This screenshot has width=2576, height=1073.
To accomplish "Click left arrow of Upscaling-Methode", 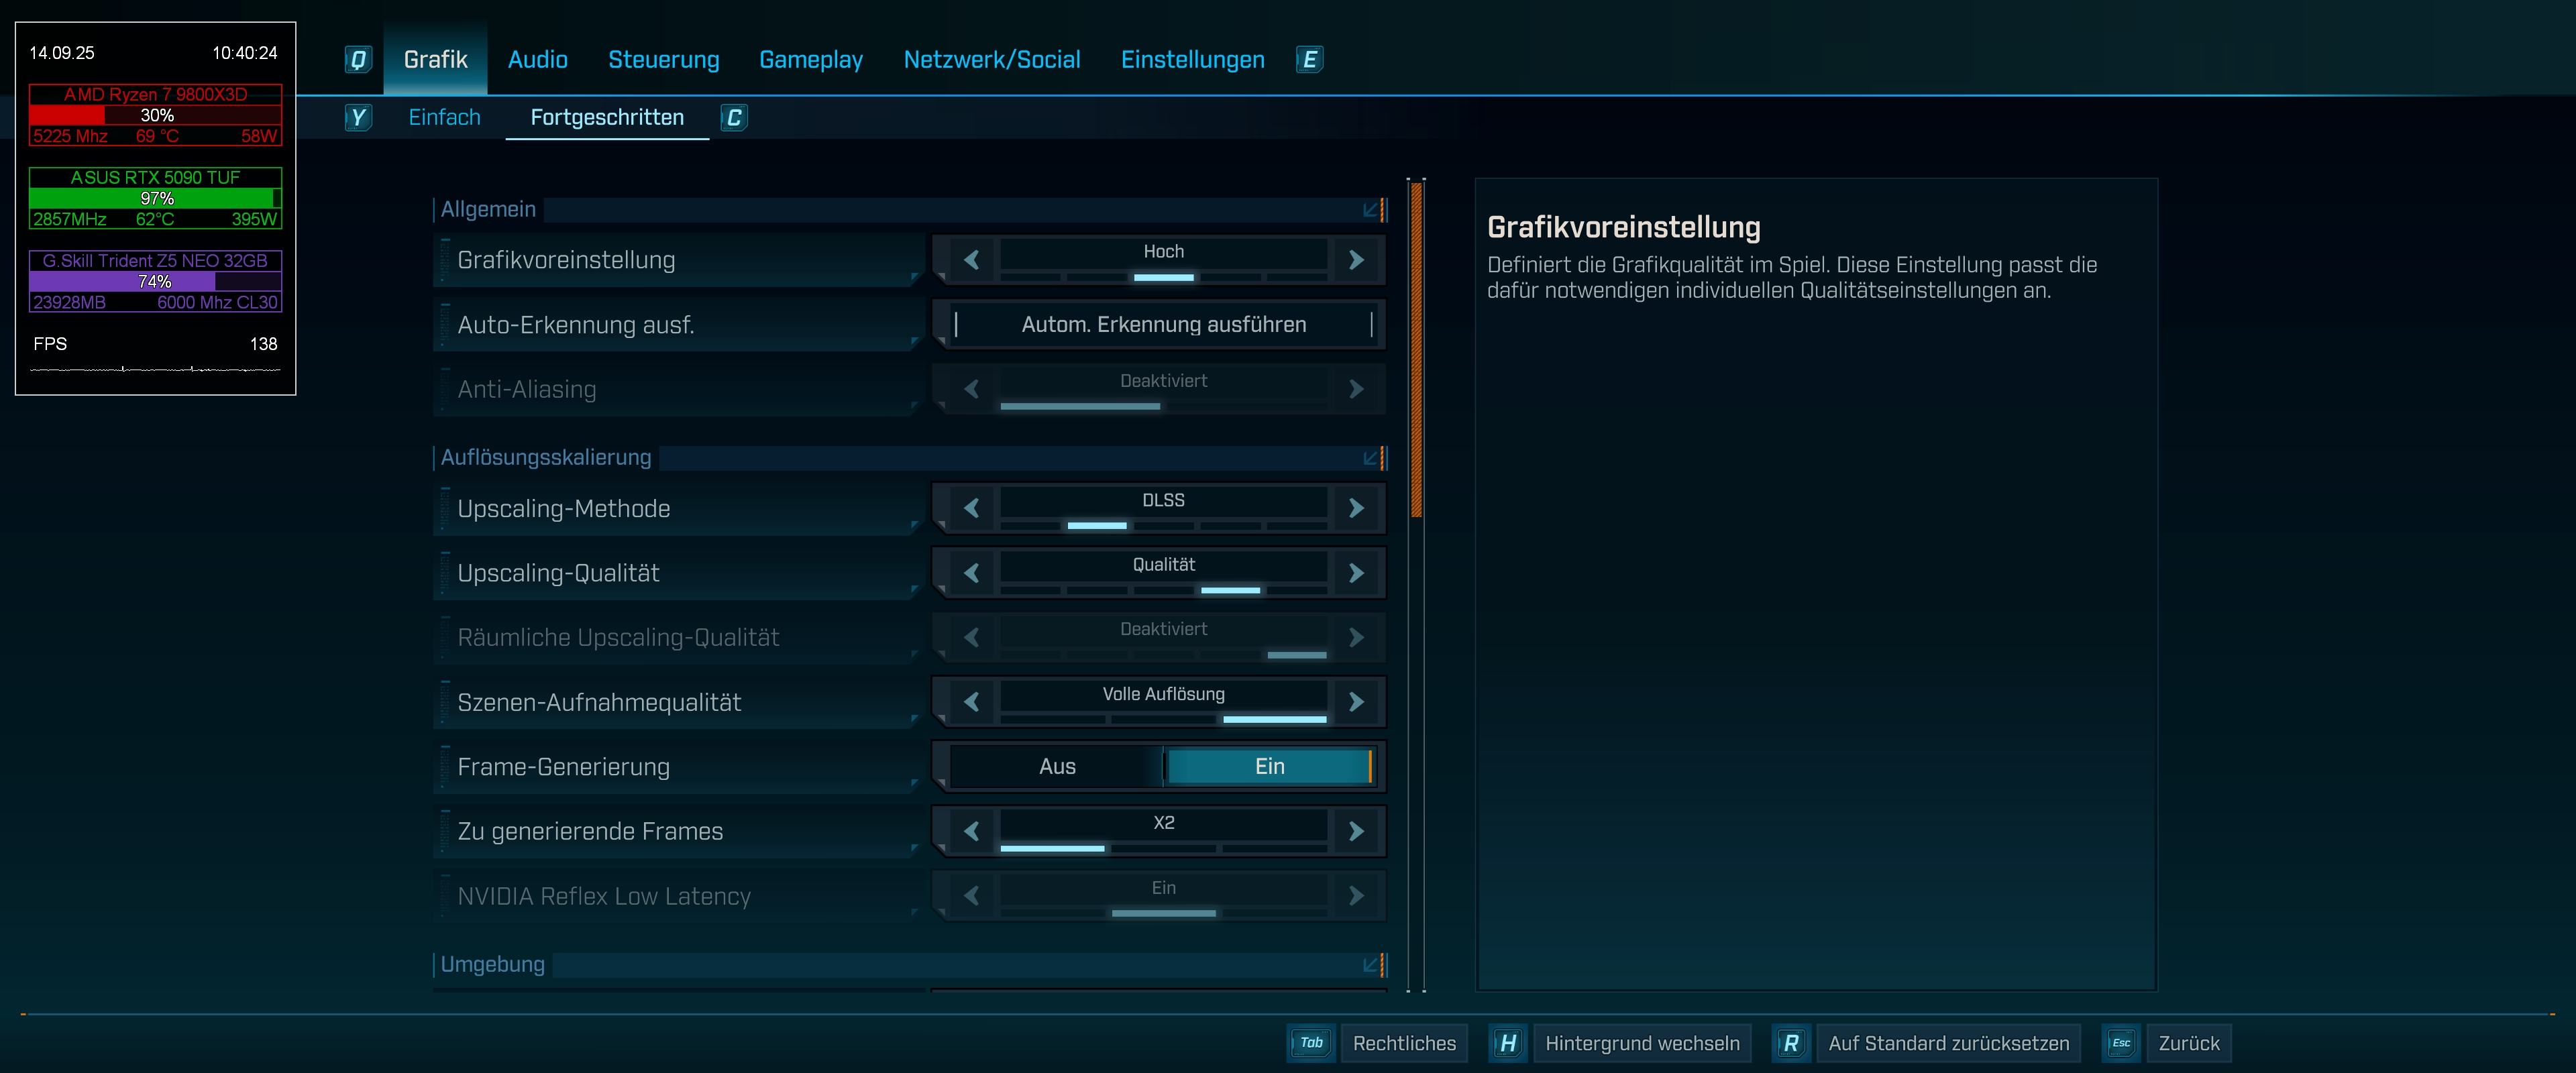I will 971,508.
